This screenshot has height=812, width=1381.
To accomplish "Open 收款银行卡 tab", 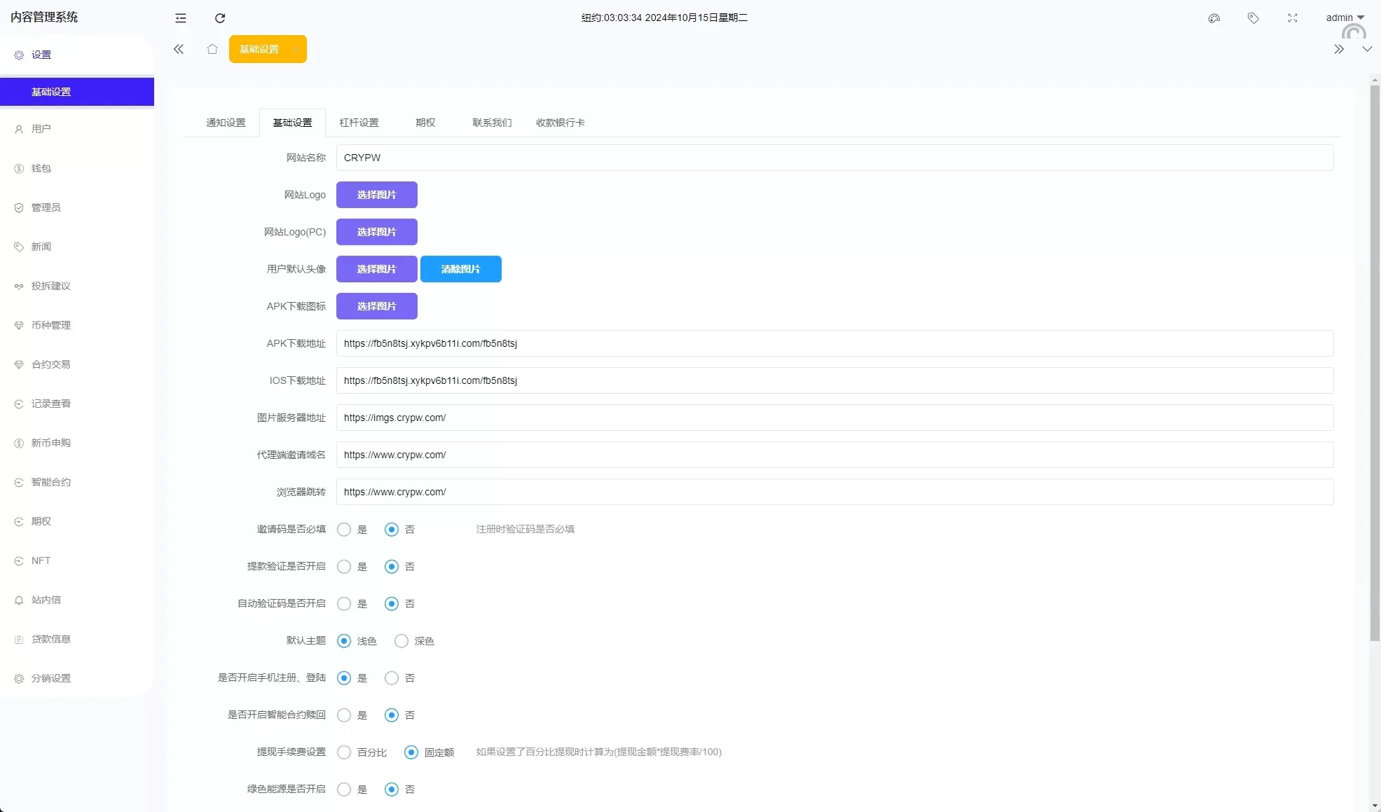I will pos(560,123).
